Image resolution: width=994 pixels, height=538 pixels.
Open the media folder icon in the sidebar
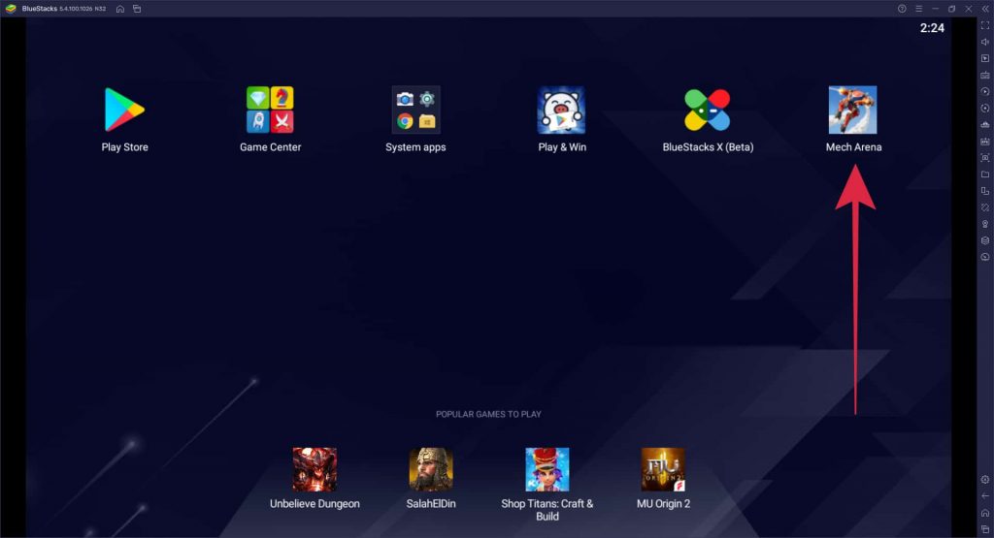(x=985, y=174)
